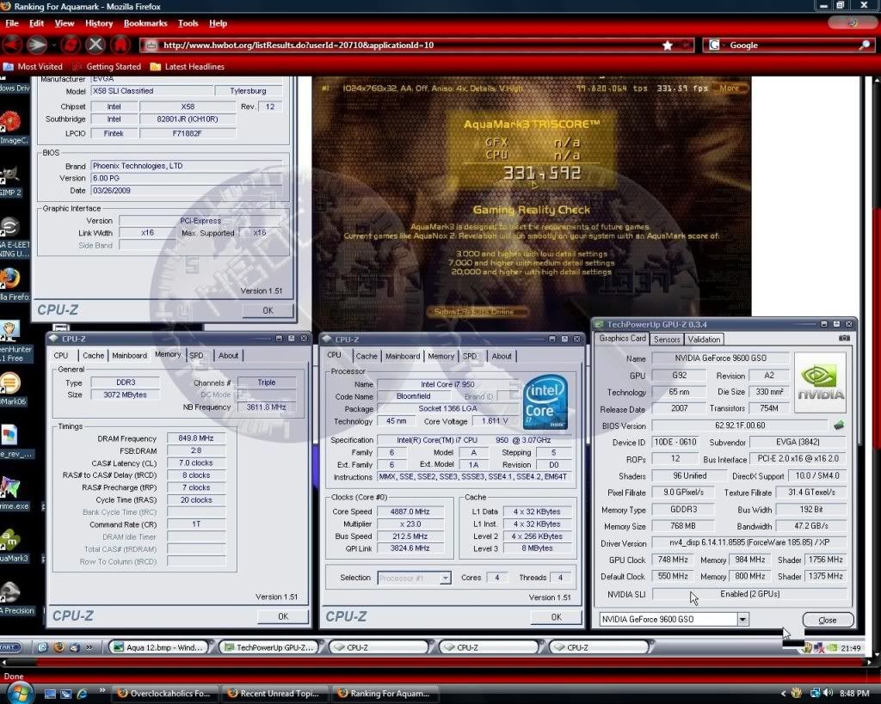Select SPD tab in the CPU-Z memory window
Viewport: 881px width, 704px height.
point(197,355)
